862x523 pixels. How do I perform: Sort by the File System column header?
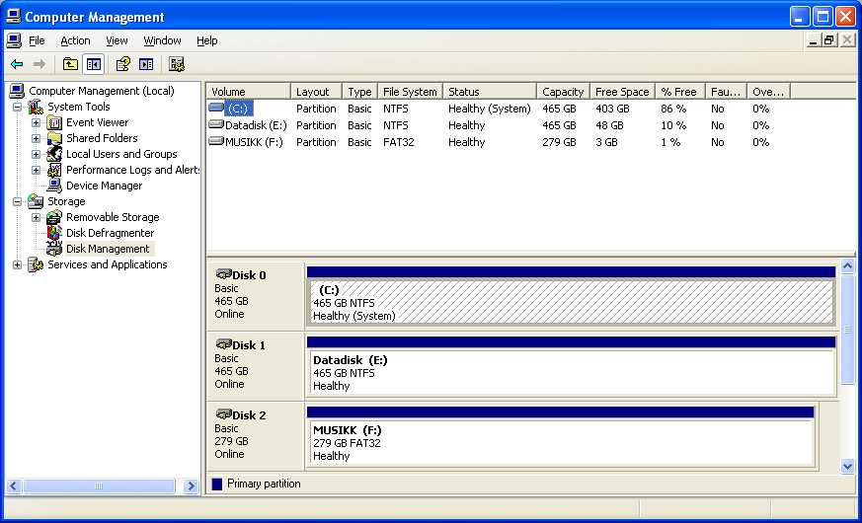click(410, 91)
